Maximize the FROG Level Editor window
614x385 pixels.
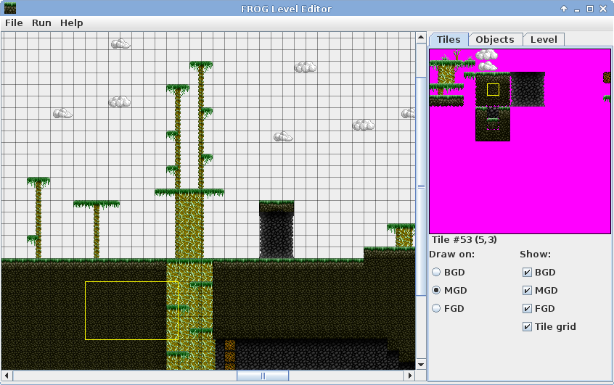pyautogui.click(x=590, y=9)
